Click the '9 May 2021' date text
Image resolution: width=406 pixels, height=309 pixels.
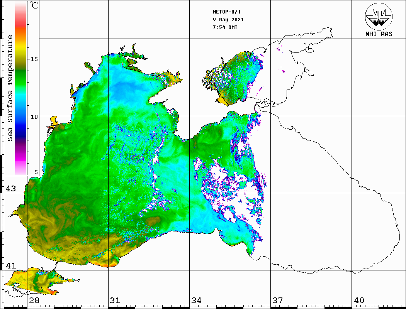click(228, 20)
